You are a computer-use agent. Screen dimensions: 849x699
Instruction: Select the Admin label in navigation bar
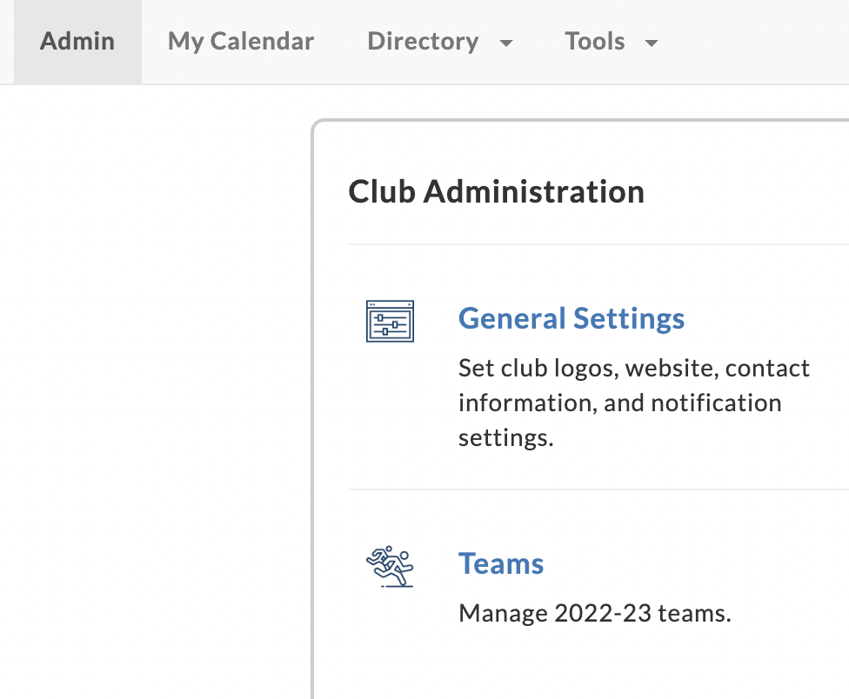(77, 42)
